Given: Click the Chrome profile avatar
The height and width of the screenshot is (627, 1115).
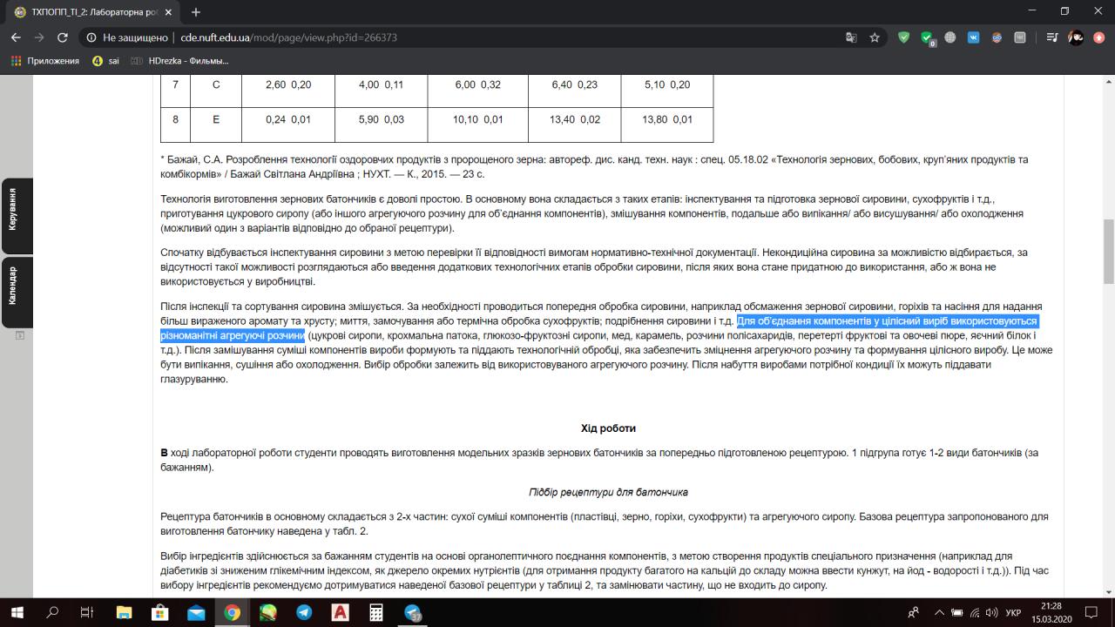Looking at the screenshot, I should [x=1076, y=37].
